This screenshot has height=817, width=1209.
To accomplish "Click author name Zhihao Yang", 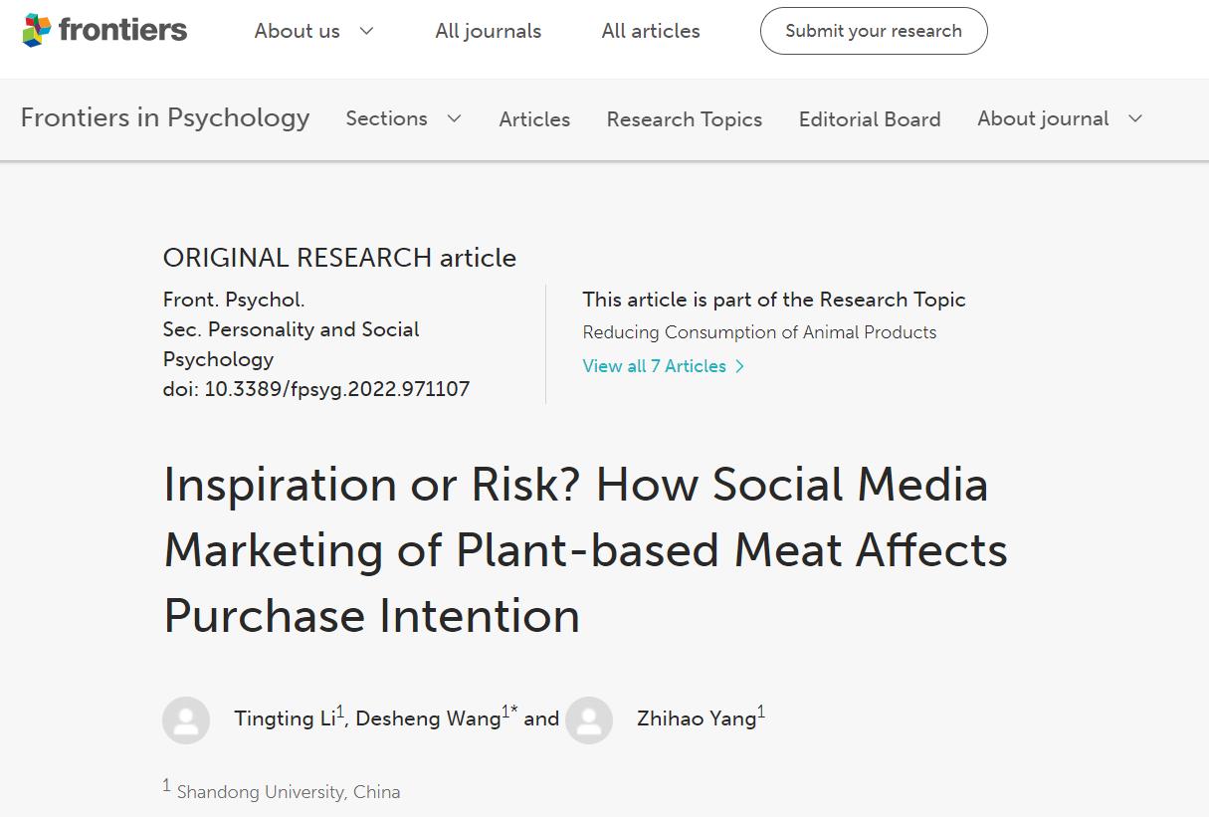I will [x=697, y=719].
